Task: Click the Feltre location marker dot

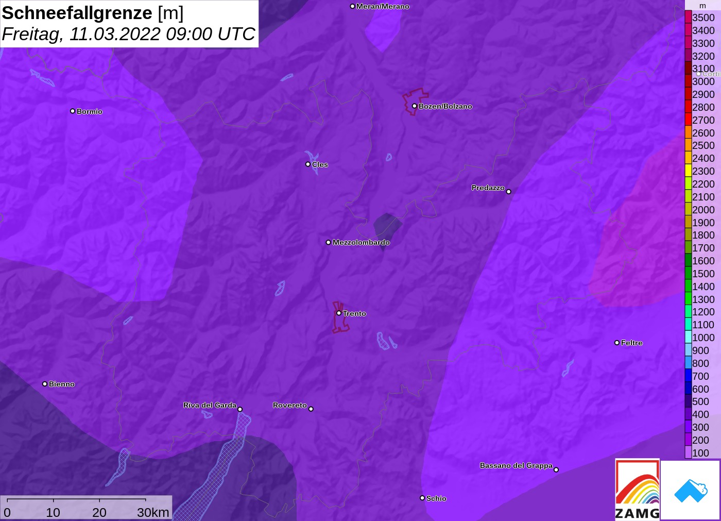Action: pyautogui.click(x=617, y=343)
